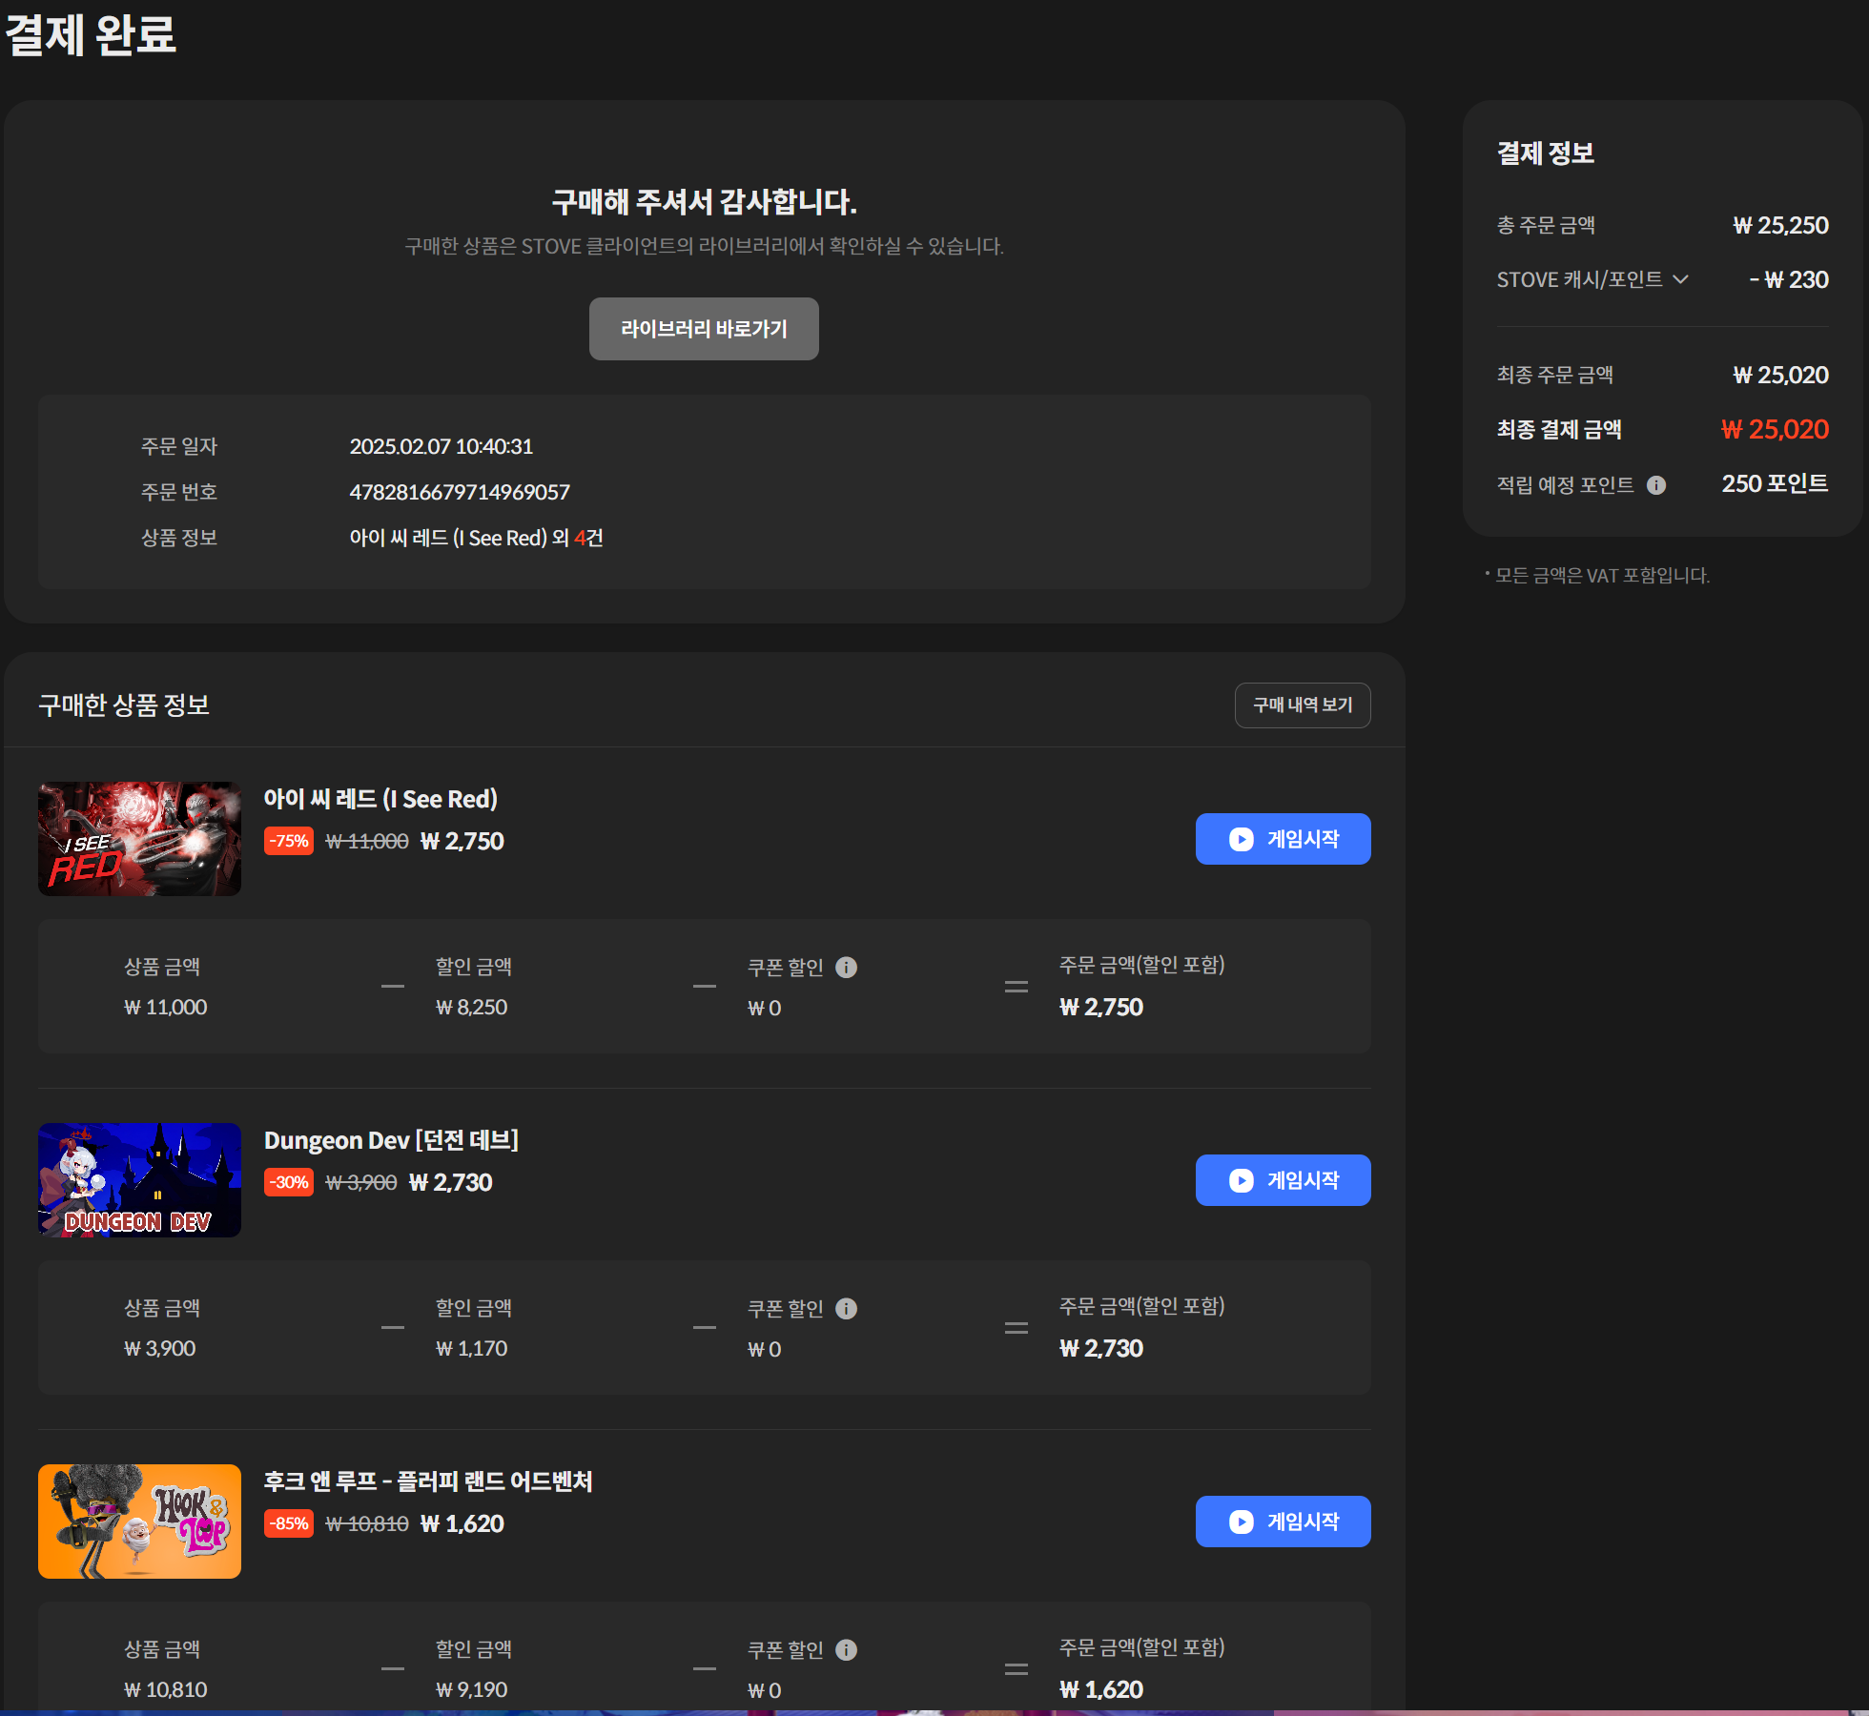Click the coupon discount info icon for Dungeon Dev
This screenshot has height=1716, width=1869.
tap(847, 1308)
